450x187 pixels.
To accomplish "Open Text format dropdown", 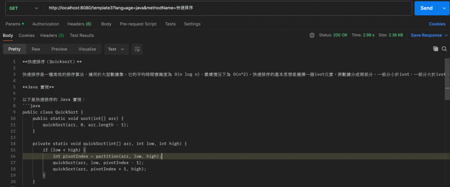I will click(116, 49).
